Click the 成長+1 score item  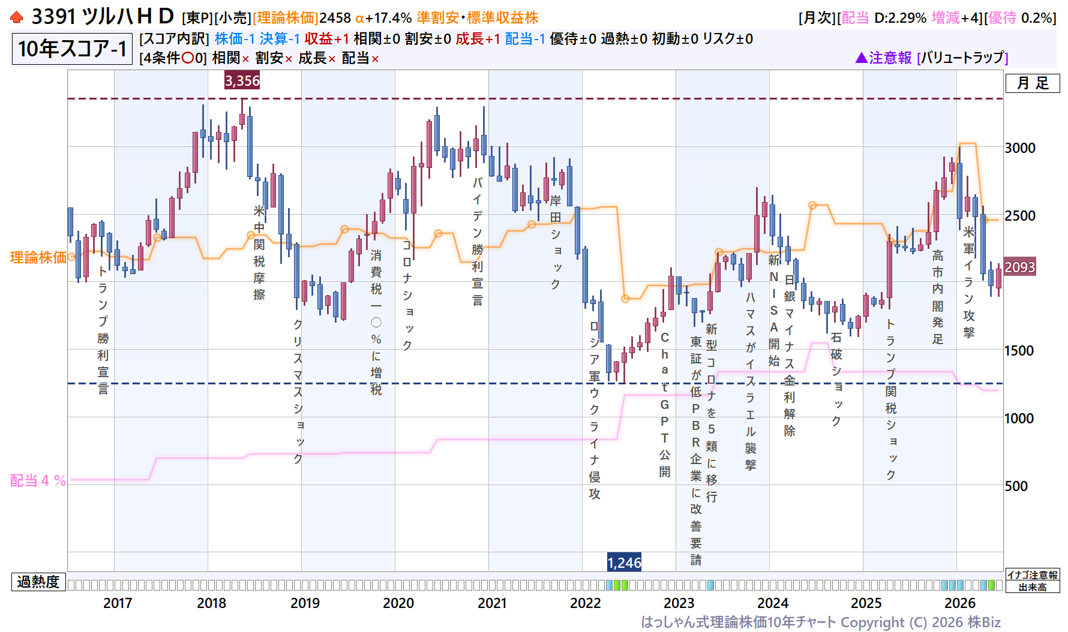coord(478,39)
